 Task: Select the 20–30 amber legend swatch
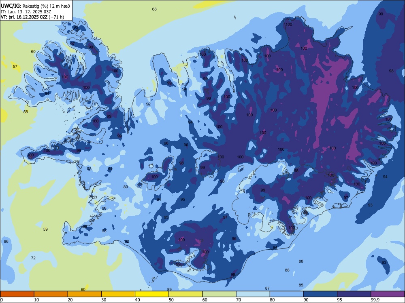click(85, 294)
